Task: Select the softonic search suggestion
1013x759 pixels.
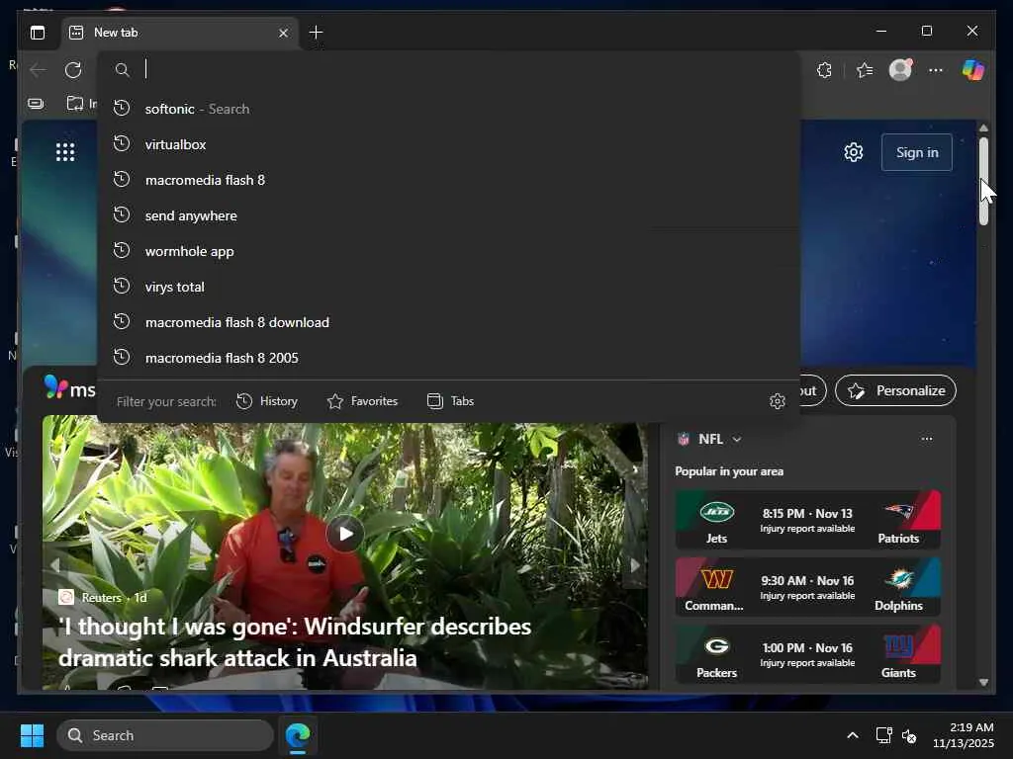Action: tap(448, 109)
